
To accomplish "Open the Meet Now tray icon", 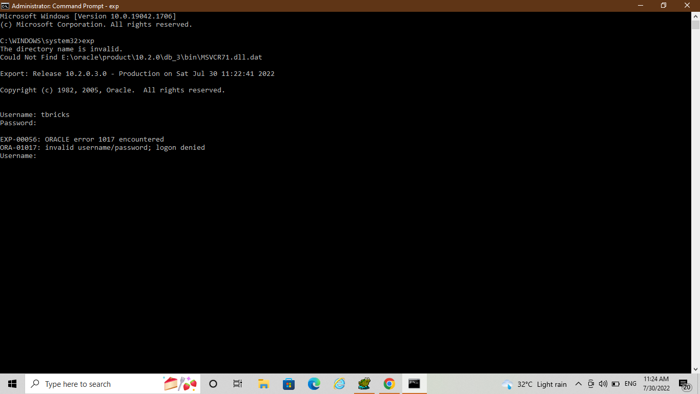I will pyautogui.click(x=591, y=384).
